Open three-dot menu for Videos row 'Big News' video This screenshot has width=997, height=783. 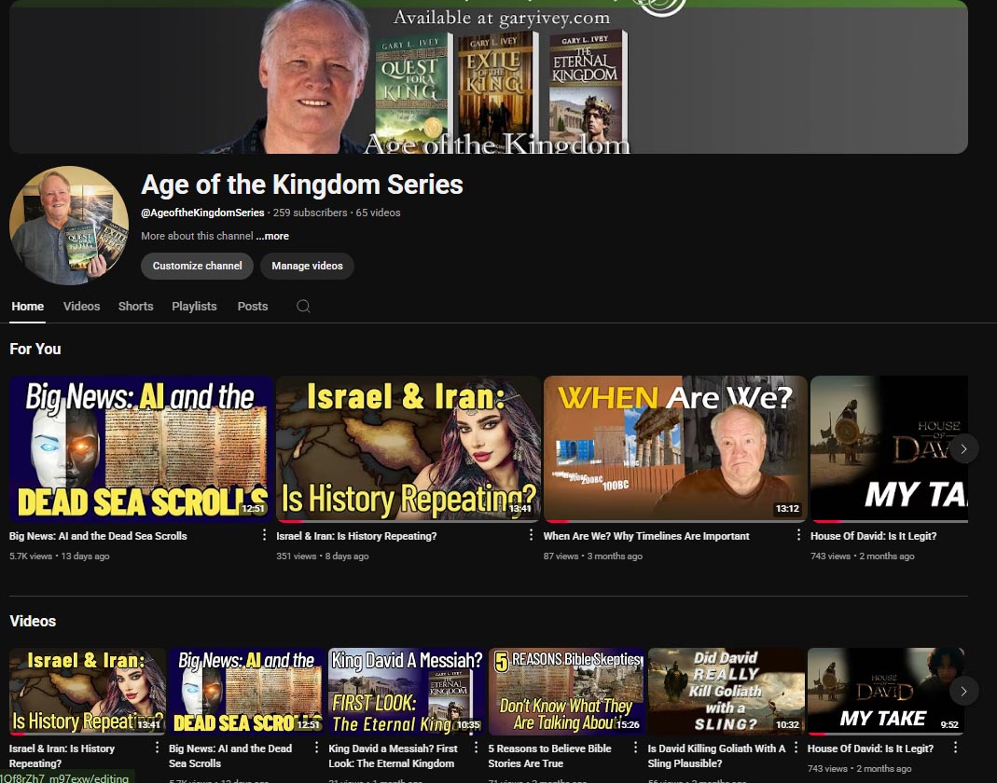tap(317, 748)
